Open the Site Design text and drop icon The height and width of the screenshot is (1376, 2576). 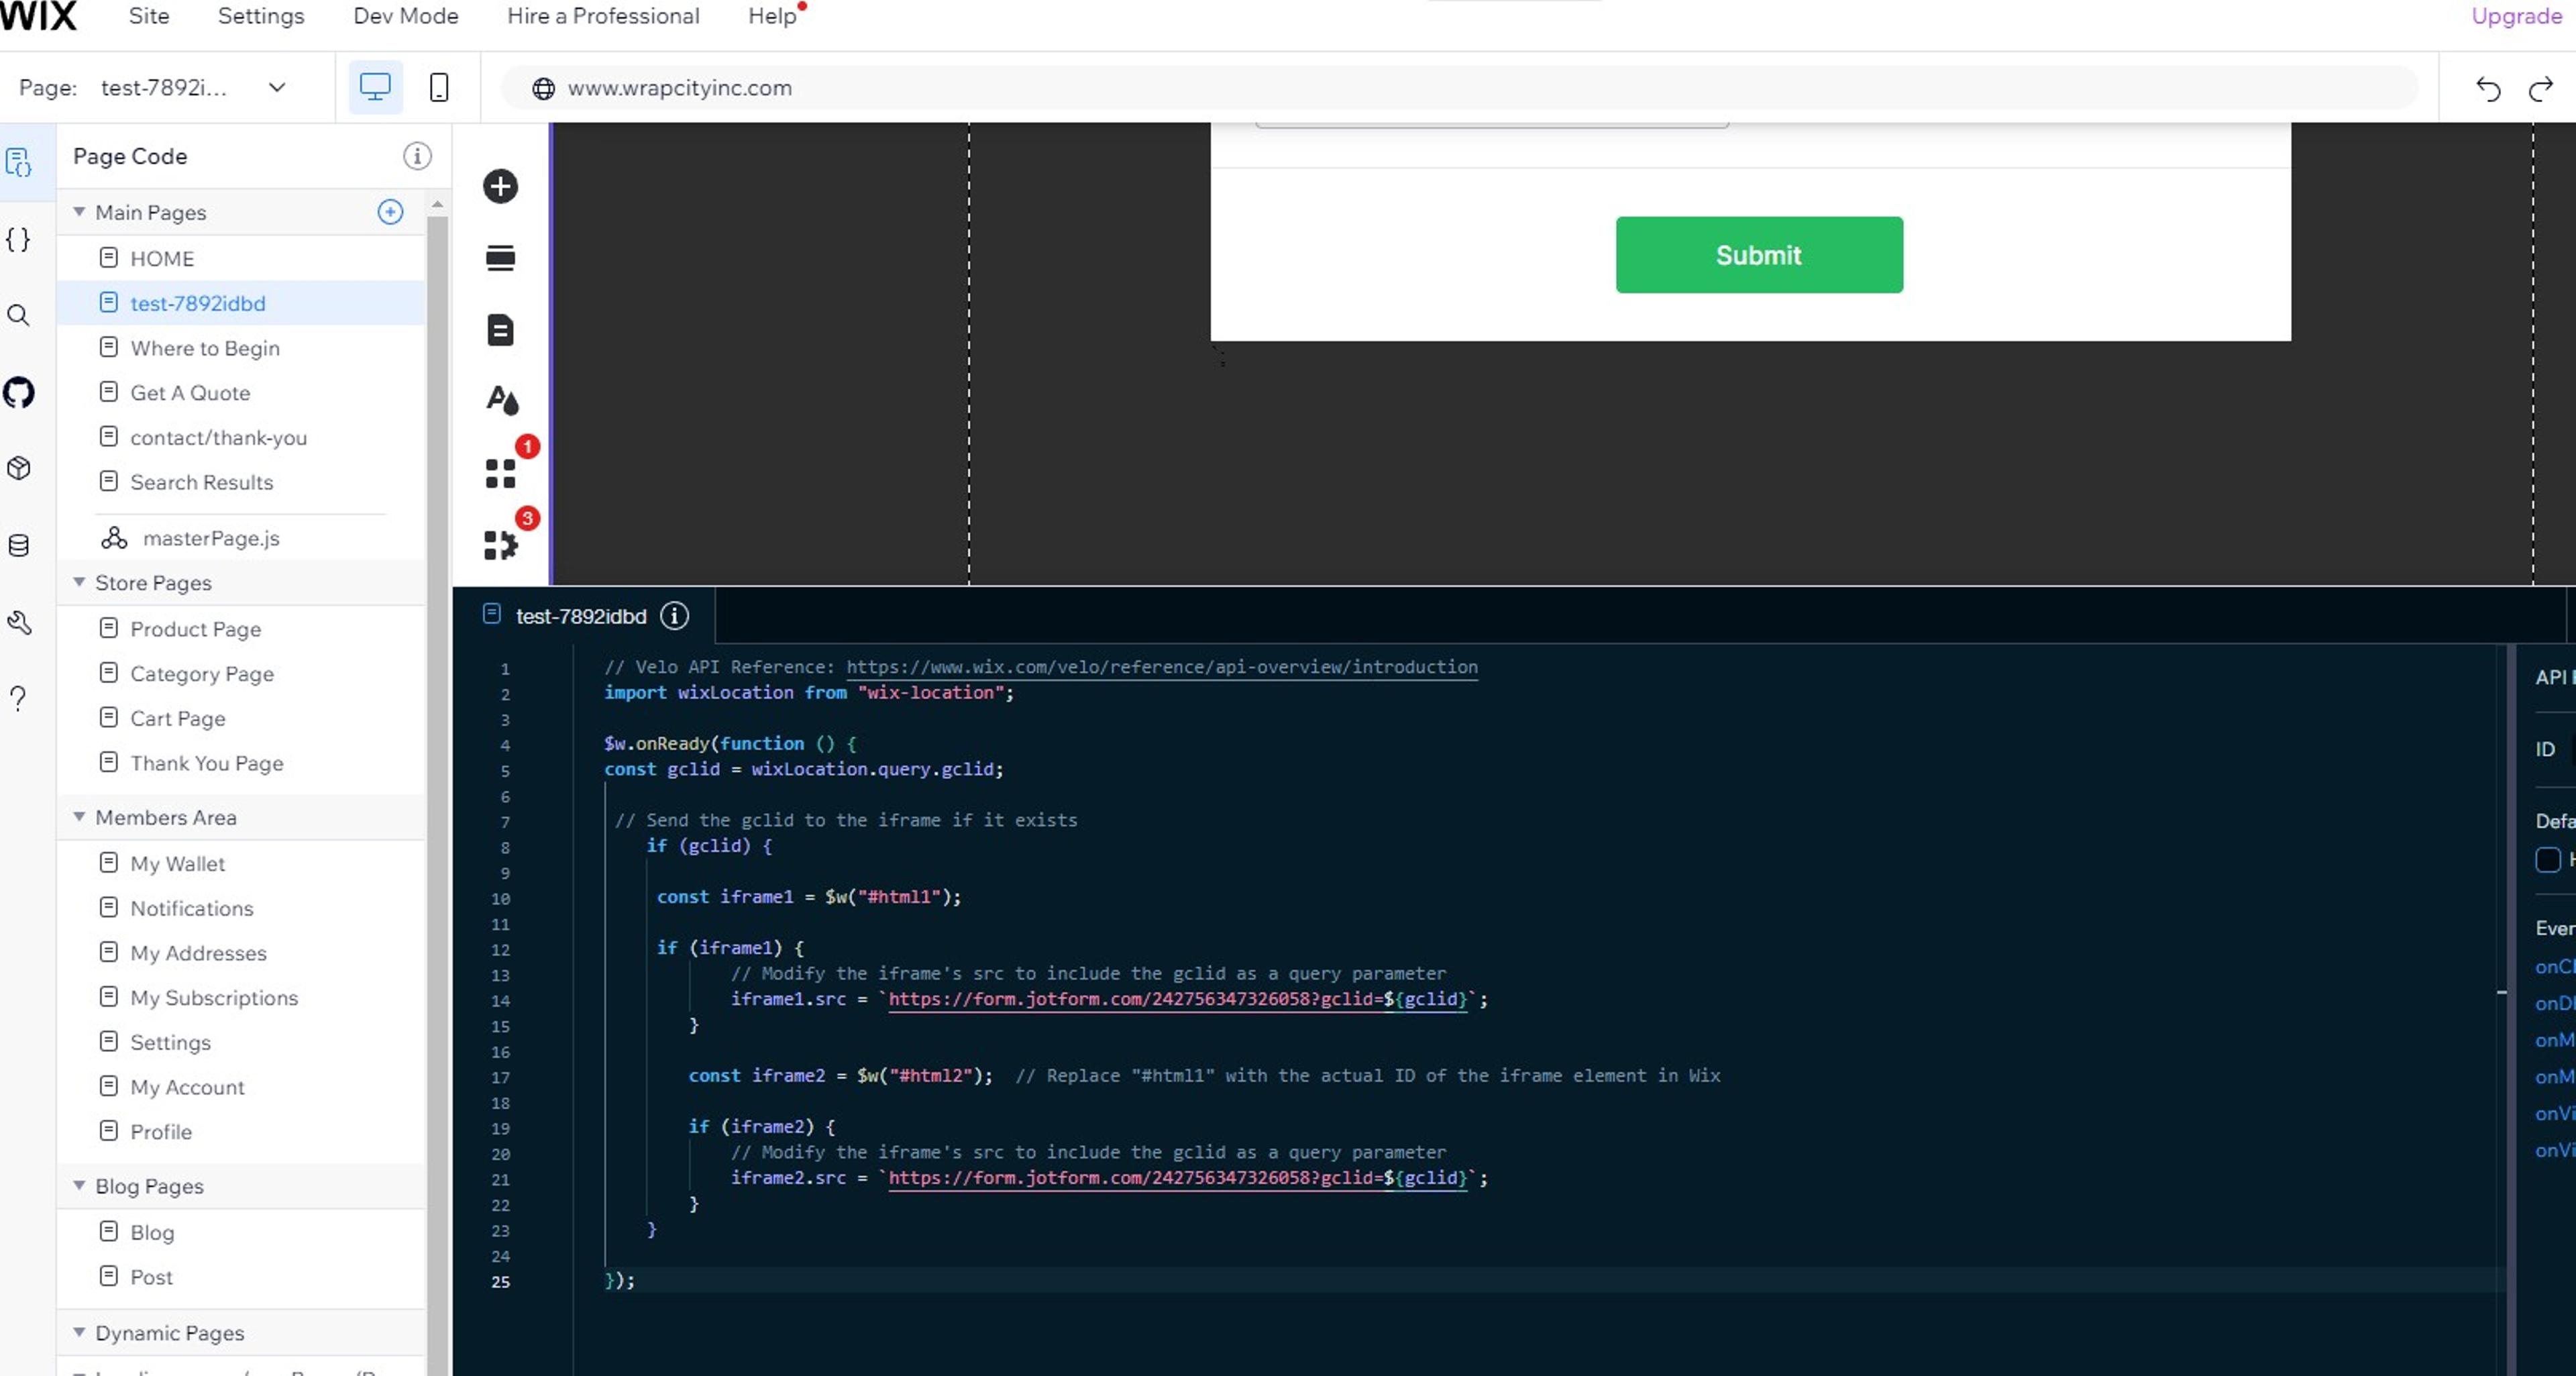pyautogui.click(x=502, y=400)
